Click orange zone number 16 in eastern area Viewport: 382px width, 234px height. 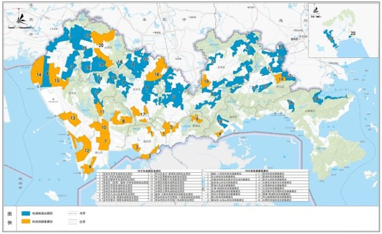coord(206,81)
